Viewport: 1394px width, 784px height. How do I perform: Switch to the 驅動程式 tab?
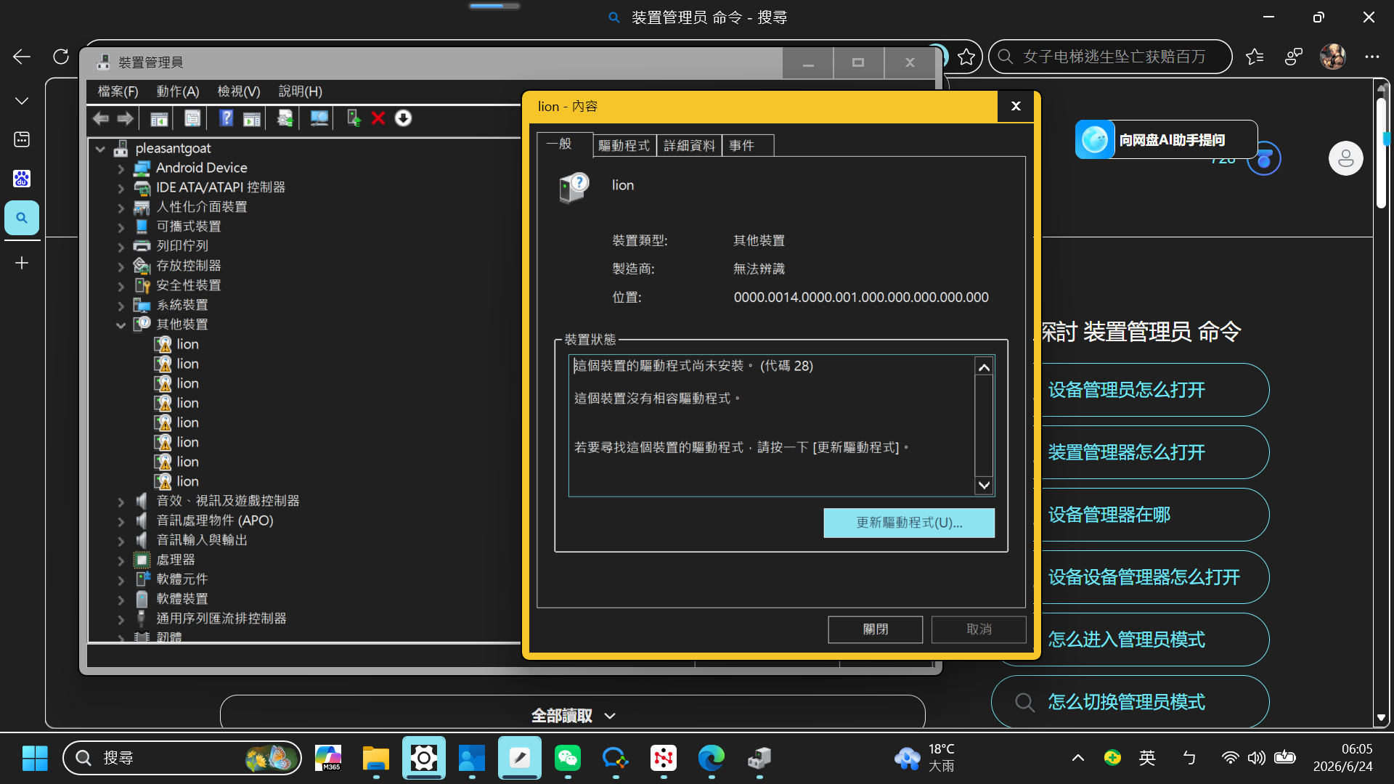624,146
